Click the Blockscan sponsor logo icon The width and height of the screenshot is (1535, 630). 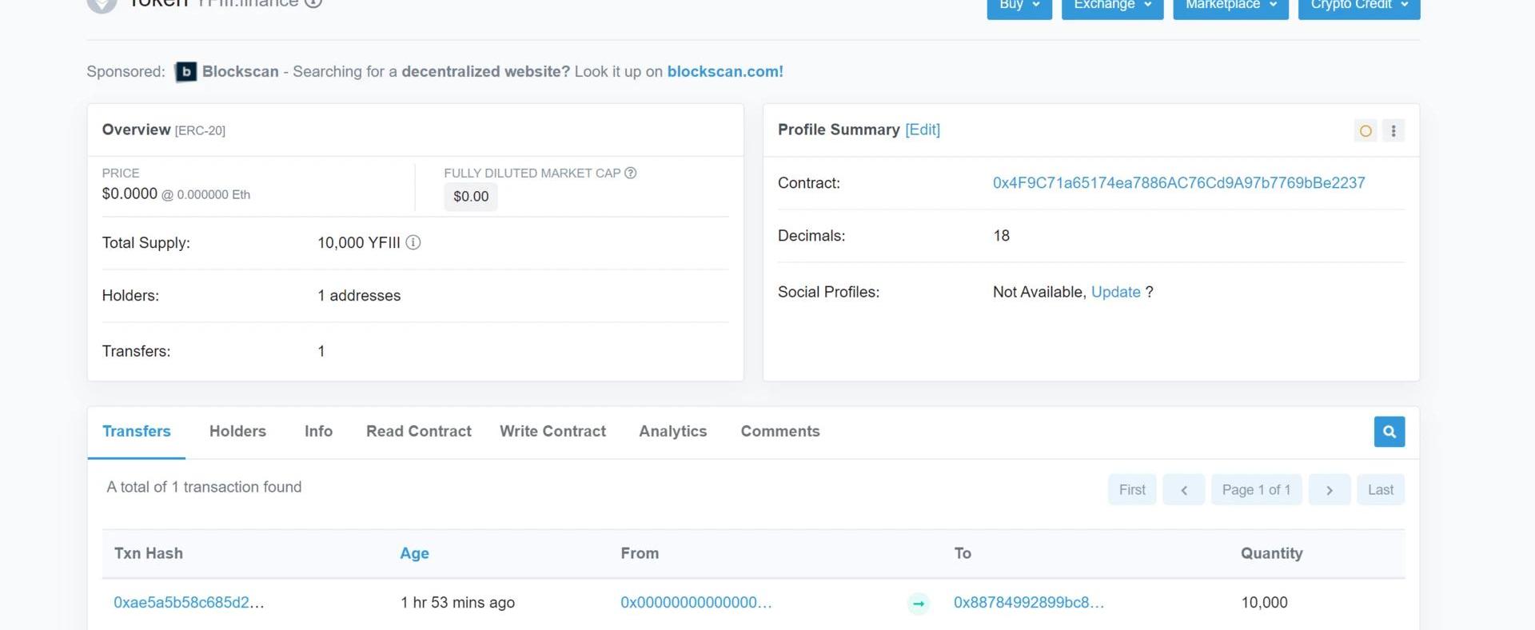tap(185, 72)
